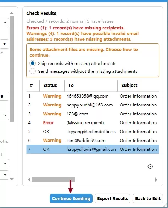Click Back to Edit button

click(148, 198)
